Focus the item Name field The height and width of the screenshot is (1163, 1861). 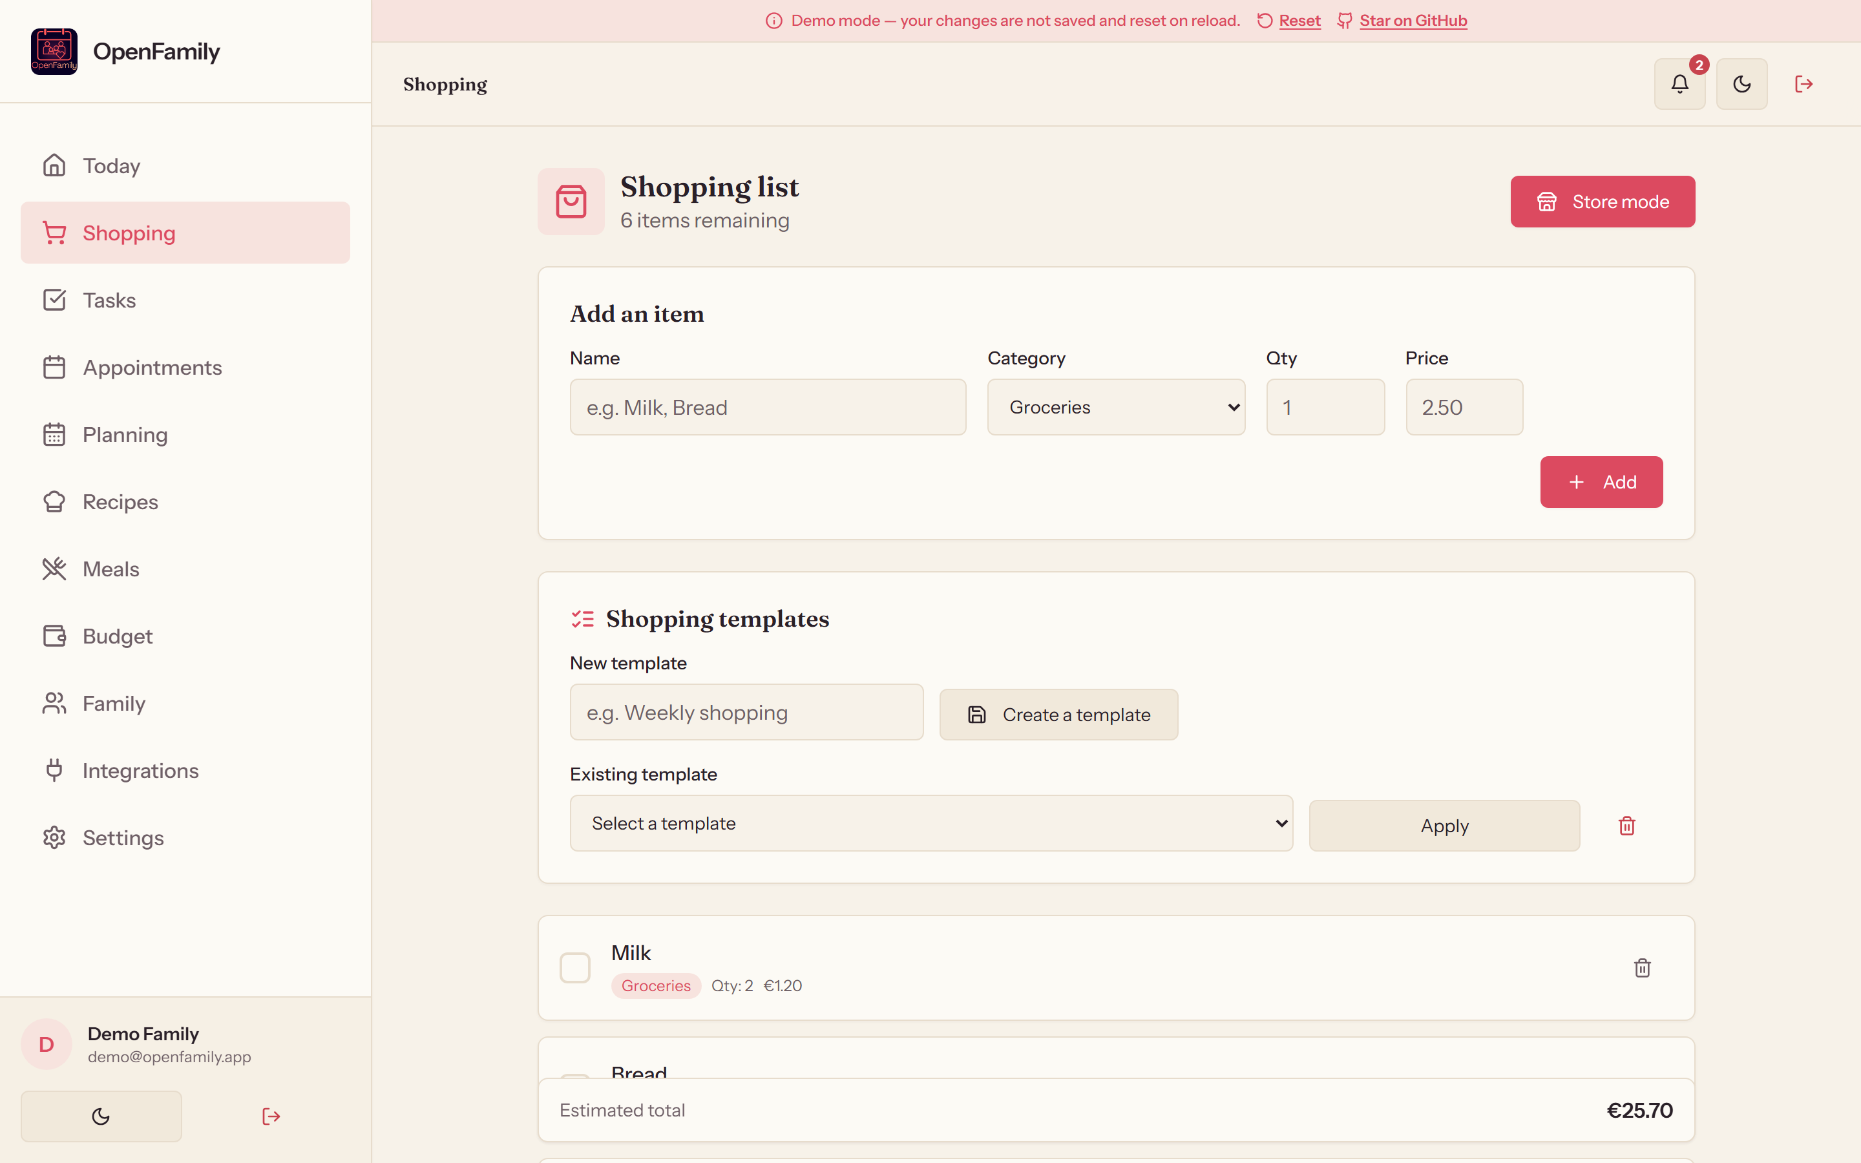pyautogui.click(x=768, y=407)
